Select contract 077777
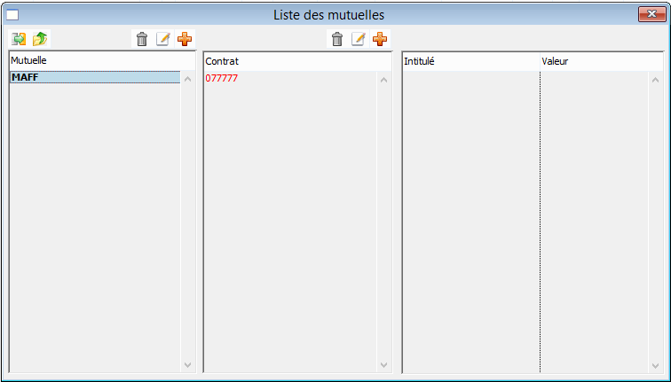Image resolution: width=671 pixels, height=382 pixels. (222, 78)
